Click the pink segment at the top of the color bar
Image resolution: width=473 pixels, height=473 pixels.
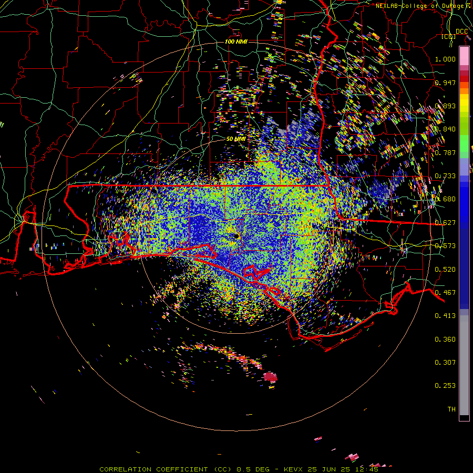pos(464,56)
